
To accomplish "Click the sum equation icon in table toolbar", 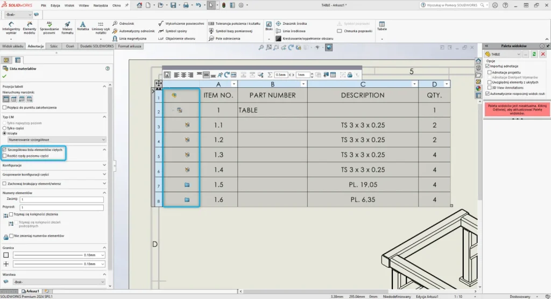I will [270, 75].
